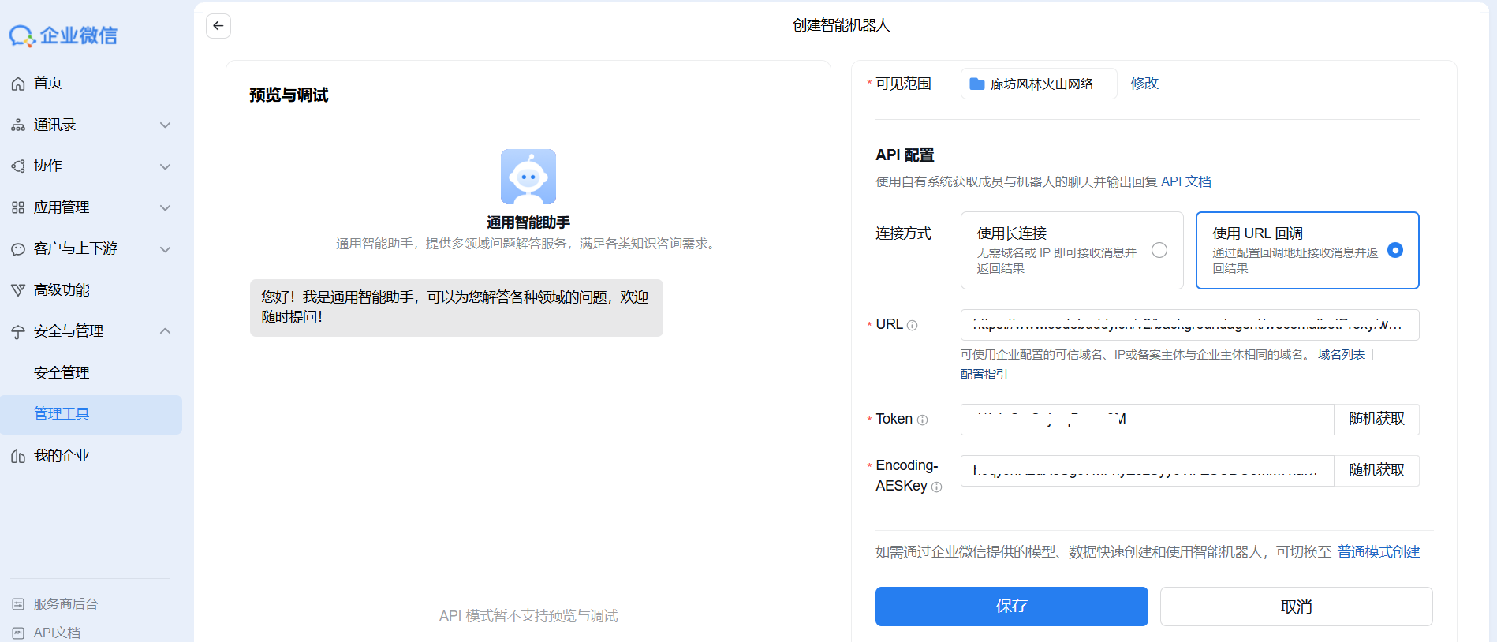Click the 首页 home icon
This screenshot has width=1497, height=642.
pos(18,84)
